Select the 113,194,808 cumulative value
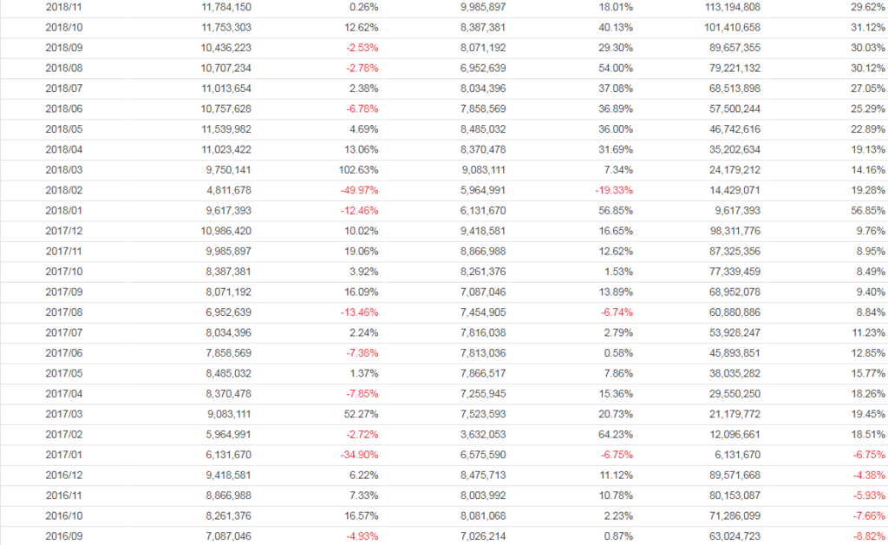This screenshot has width=888, height=545. pos(735,6)
